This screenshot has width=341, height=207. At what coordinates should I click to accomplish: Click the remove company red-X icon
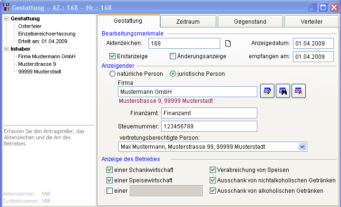299,92
